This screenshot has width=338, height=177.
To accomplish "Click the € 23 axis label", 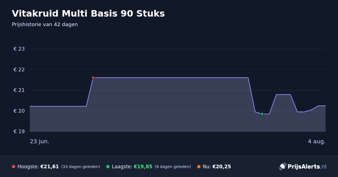I will pyautogui.click(x=19, y=49).
